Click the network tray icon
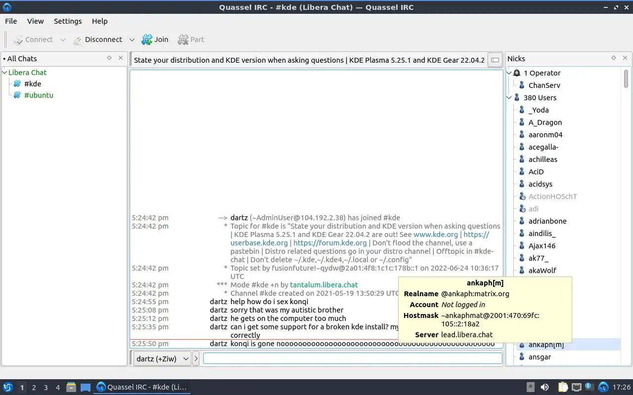 point(576,388)
